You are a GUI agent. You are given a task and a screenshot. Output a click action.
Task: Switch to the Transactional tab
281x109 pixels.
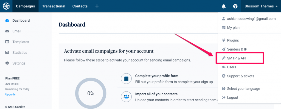(54, 6)
